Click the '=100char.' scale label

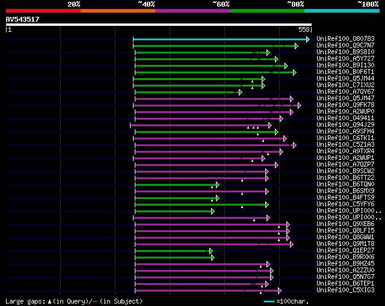click(292, 301)
